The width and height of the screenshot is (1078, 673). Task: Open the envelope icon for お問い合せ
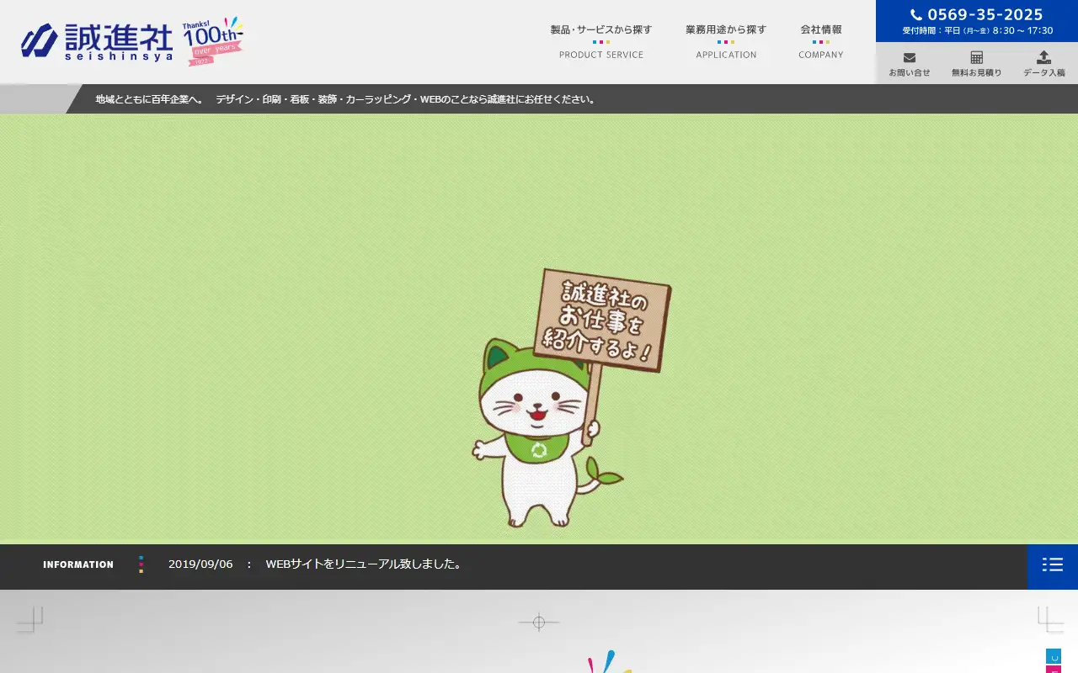pos(910,58)
